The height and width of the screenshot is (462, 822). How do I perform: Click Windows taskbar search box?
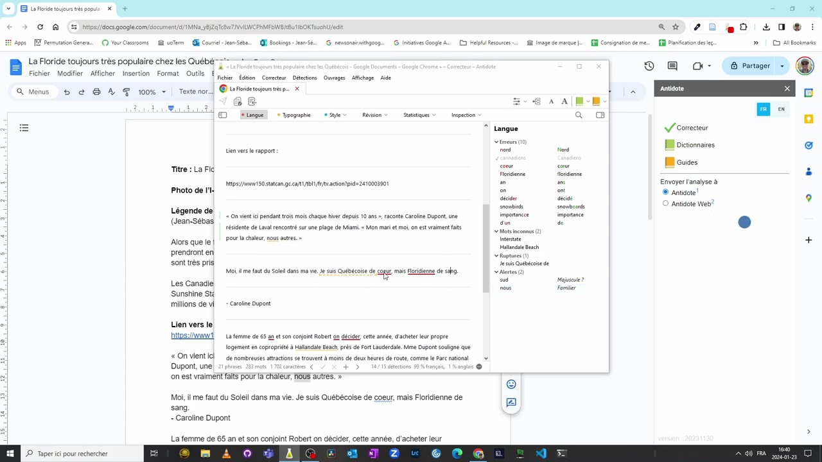click(81, 454)
